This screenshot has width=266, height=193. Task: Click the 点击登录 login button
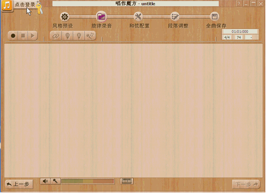25,5
